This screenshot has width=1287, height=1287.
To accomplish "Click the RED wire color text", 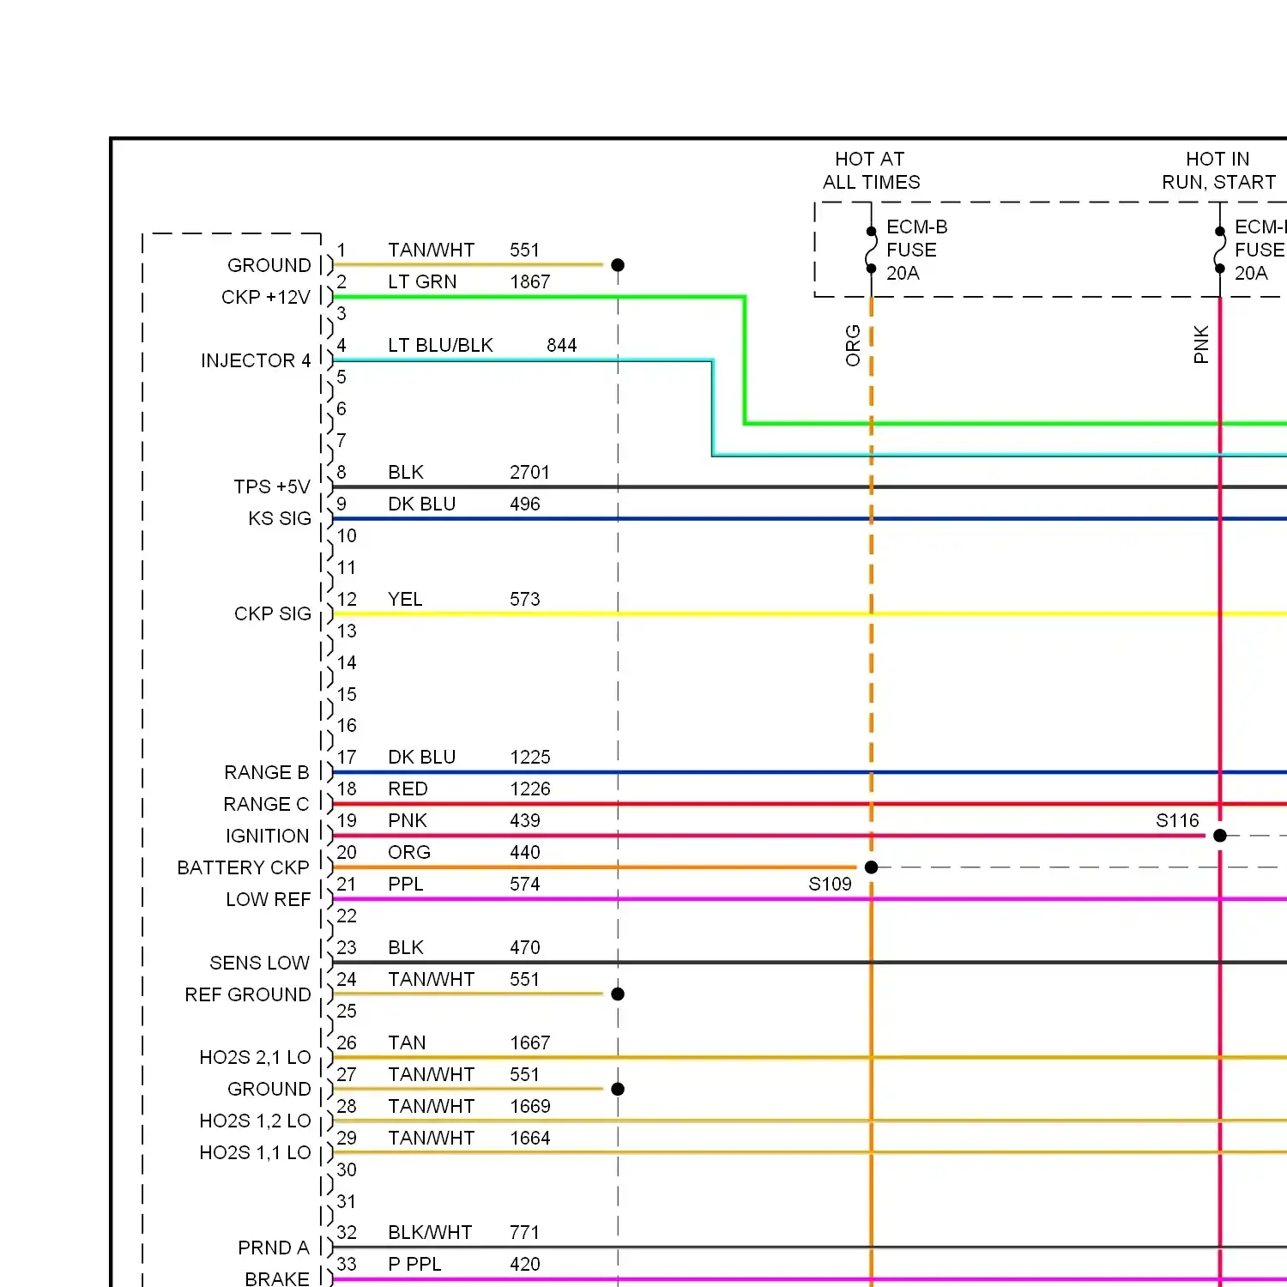I will pyautogui.click(x=408, y=789).
